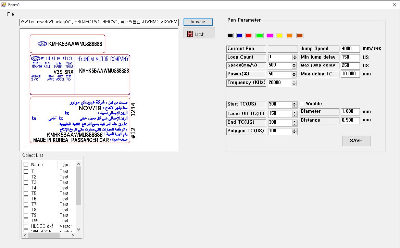The image size is (400, 248).
Task: Click the browse button
Action: click(198, 22)
